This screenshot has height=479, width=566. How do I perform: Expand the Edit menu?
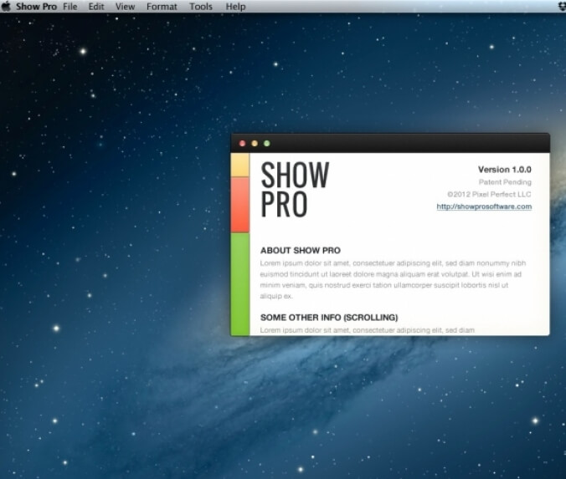96,7
